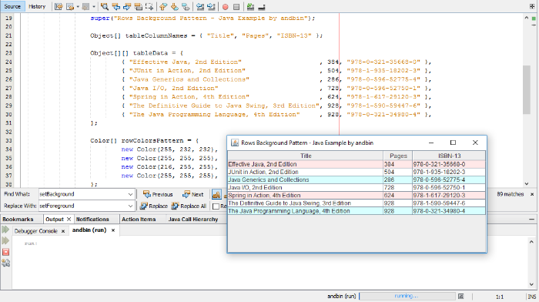This screenshot has height=302, width=539.
Task: Click the editor split button top right
Action: 532,6
